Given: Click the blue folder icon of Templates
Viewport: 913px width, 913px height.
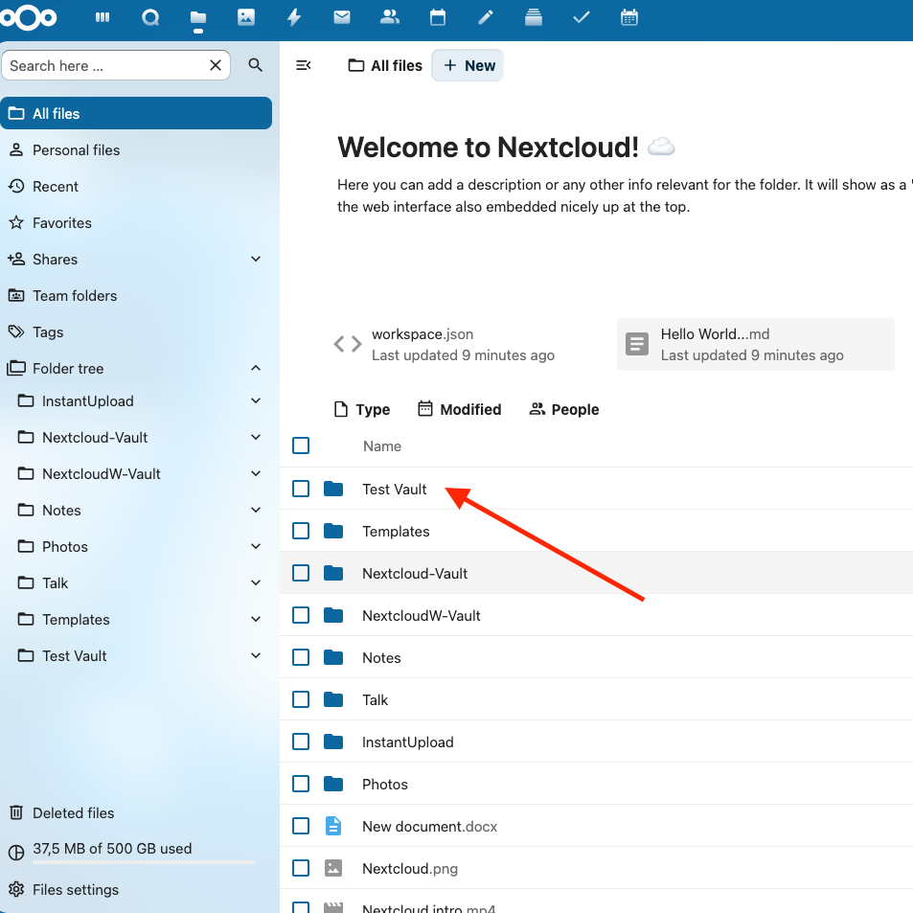Looking at the screenshot, I should click(333, 531).
